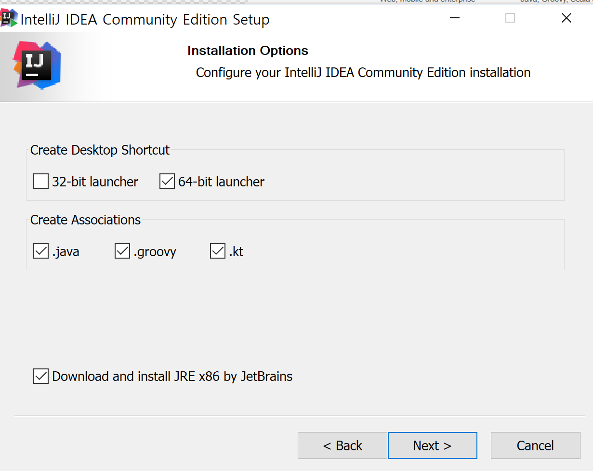
Task: Click the window title text in title bar
Action: [x=145, y=20]
